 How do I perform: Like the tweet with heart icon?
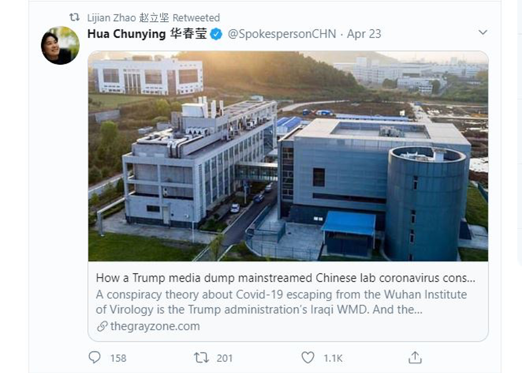(308, 357)
